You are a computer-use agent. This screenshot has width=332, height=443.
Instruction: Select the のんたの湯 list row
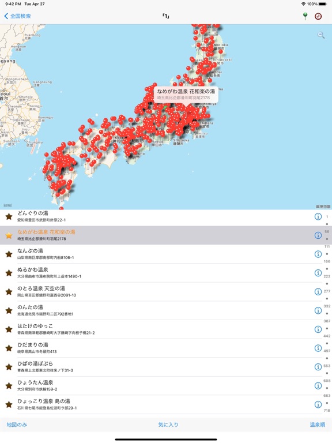pyautogui.click(x=161, y=310)
